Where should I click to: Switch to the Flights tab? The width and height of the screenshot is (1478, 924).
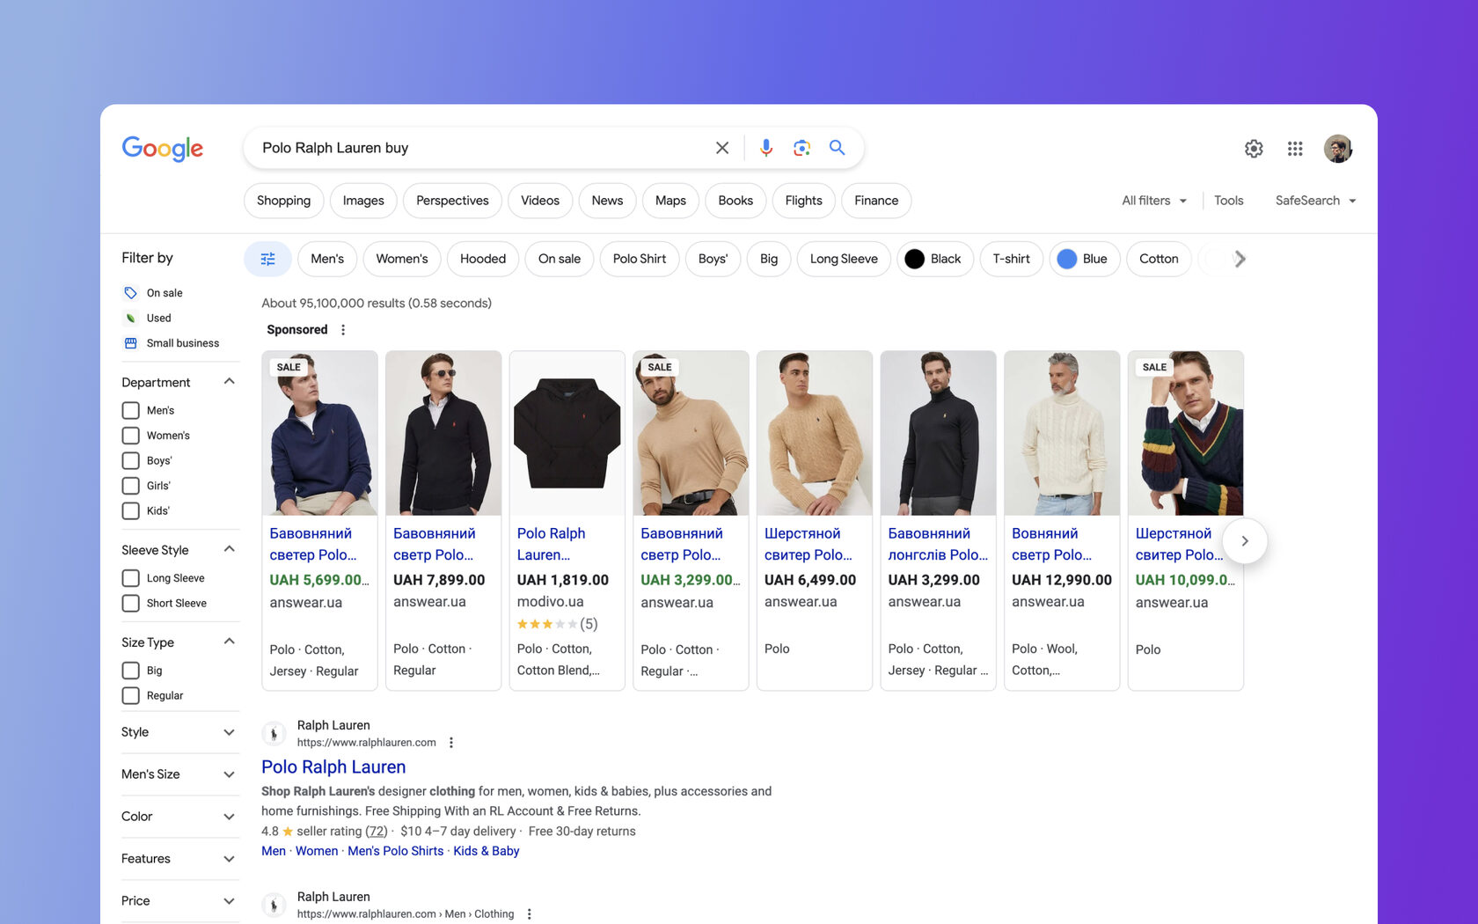coord(804,201)
